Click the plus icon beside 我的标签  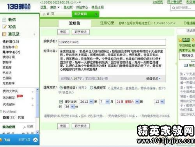(33, 99)
